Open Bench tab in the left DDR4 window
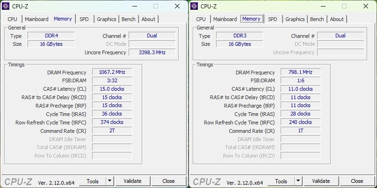The image size is (377, 188). click(128, 19)
